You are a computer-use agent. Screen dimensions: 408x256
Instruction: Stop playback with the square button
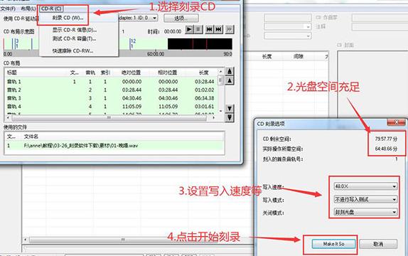coord(198,29)
